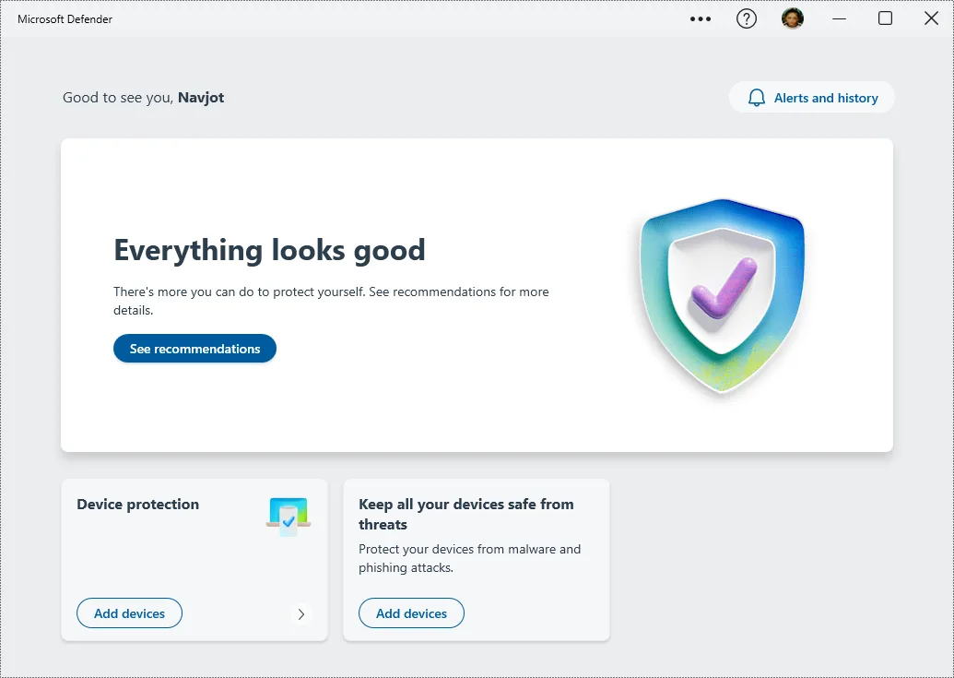The image size is (954, 678).
Task: Click the Device protection laptop icon
Action: tap(289, 516)
